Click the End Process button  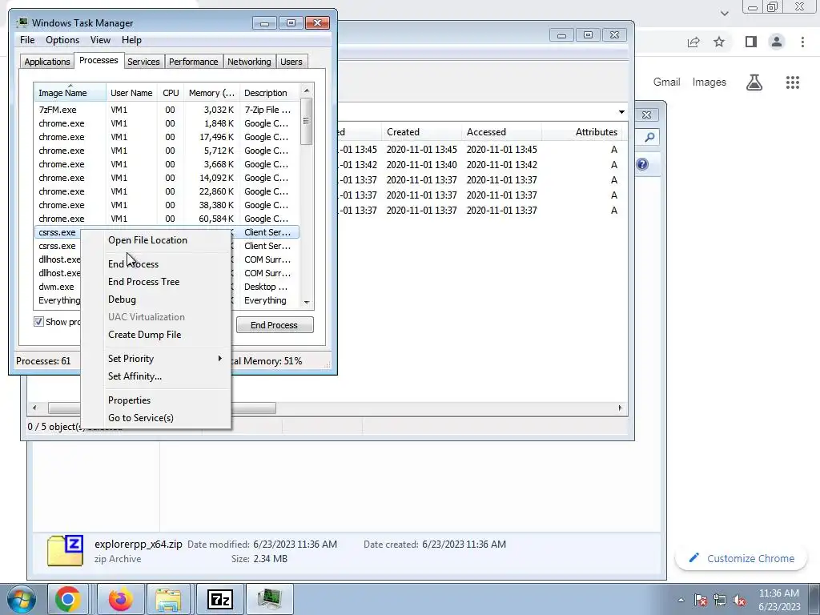coord(275,325)
